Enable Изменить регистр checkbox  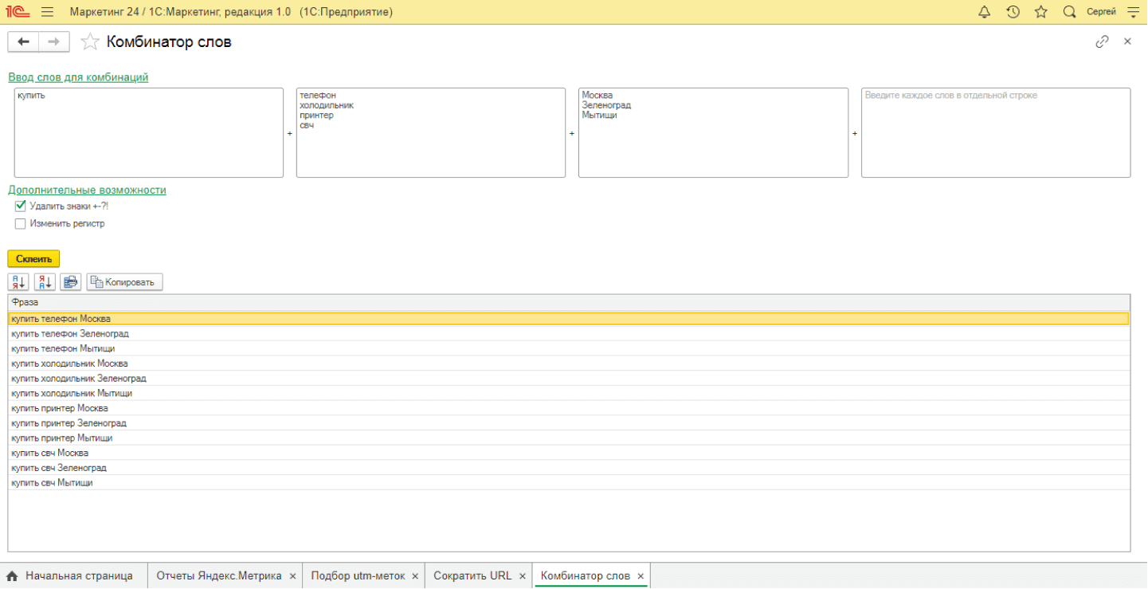click(21, 224)
